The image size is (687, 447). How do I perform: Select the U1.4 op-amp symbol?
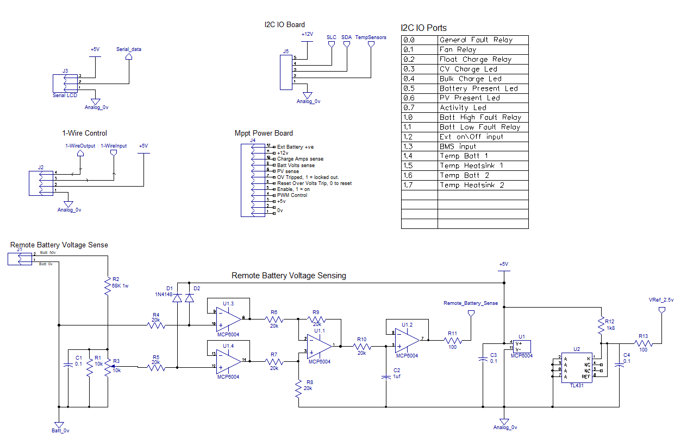tap(228, 360)
